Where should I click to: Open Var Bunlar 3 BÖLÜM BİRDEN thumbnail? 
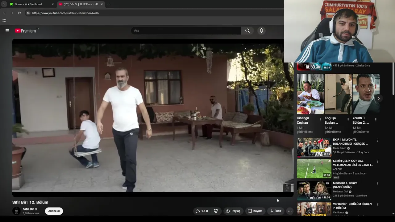click(x=314, y=209)
